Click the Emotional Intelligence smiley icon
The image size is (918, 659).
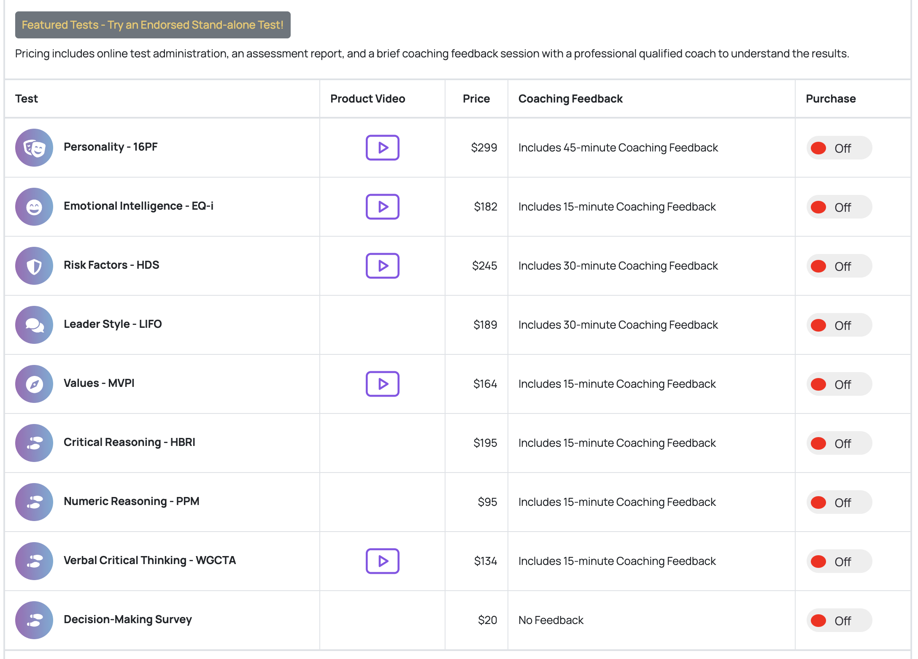[34, 207]
